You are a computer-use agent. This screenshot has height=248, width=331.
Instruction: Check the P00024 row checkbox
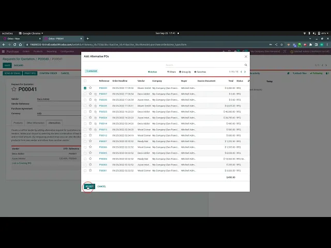tap(85, 118)
